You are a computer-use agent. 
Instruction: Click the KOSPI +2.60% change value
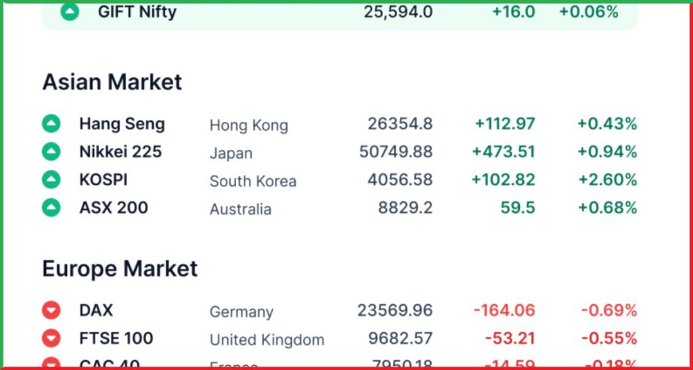coord(608,180)
